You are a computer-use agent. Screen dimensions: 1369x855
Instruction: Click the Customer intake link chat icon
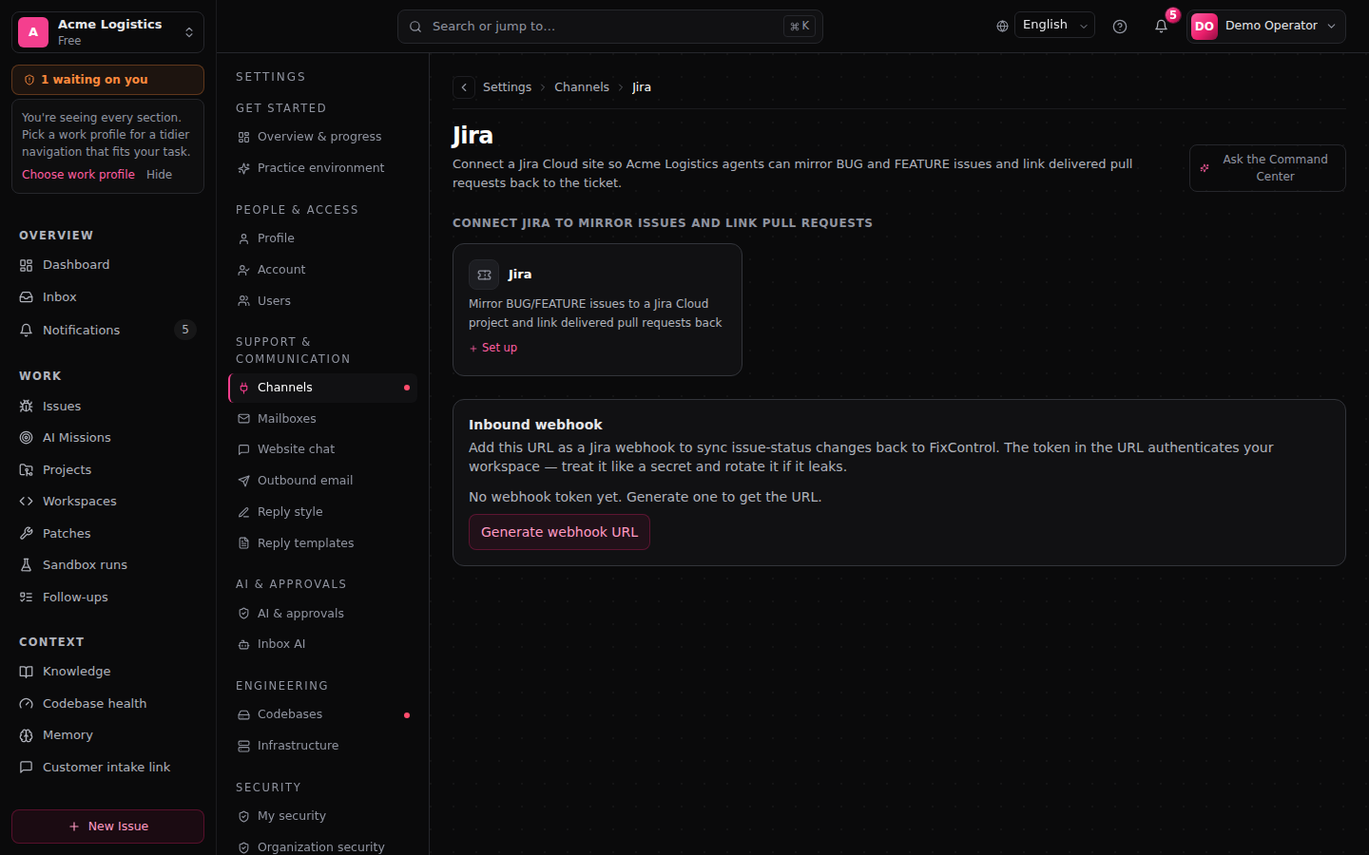pyautogui.click(x=27, y=768)
